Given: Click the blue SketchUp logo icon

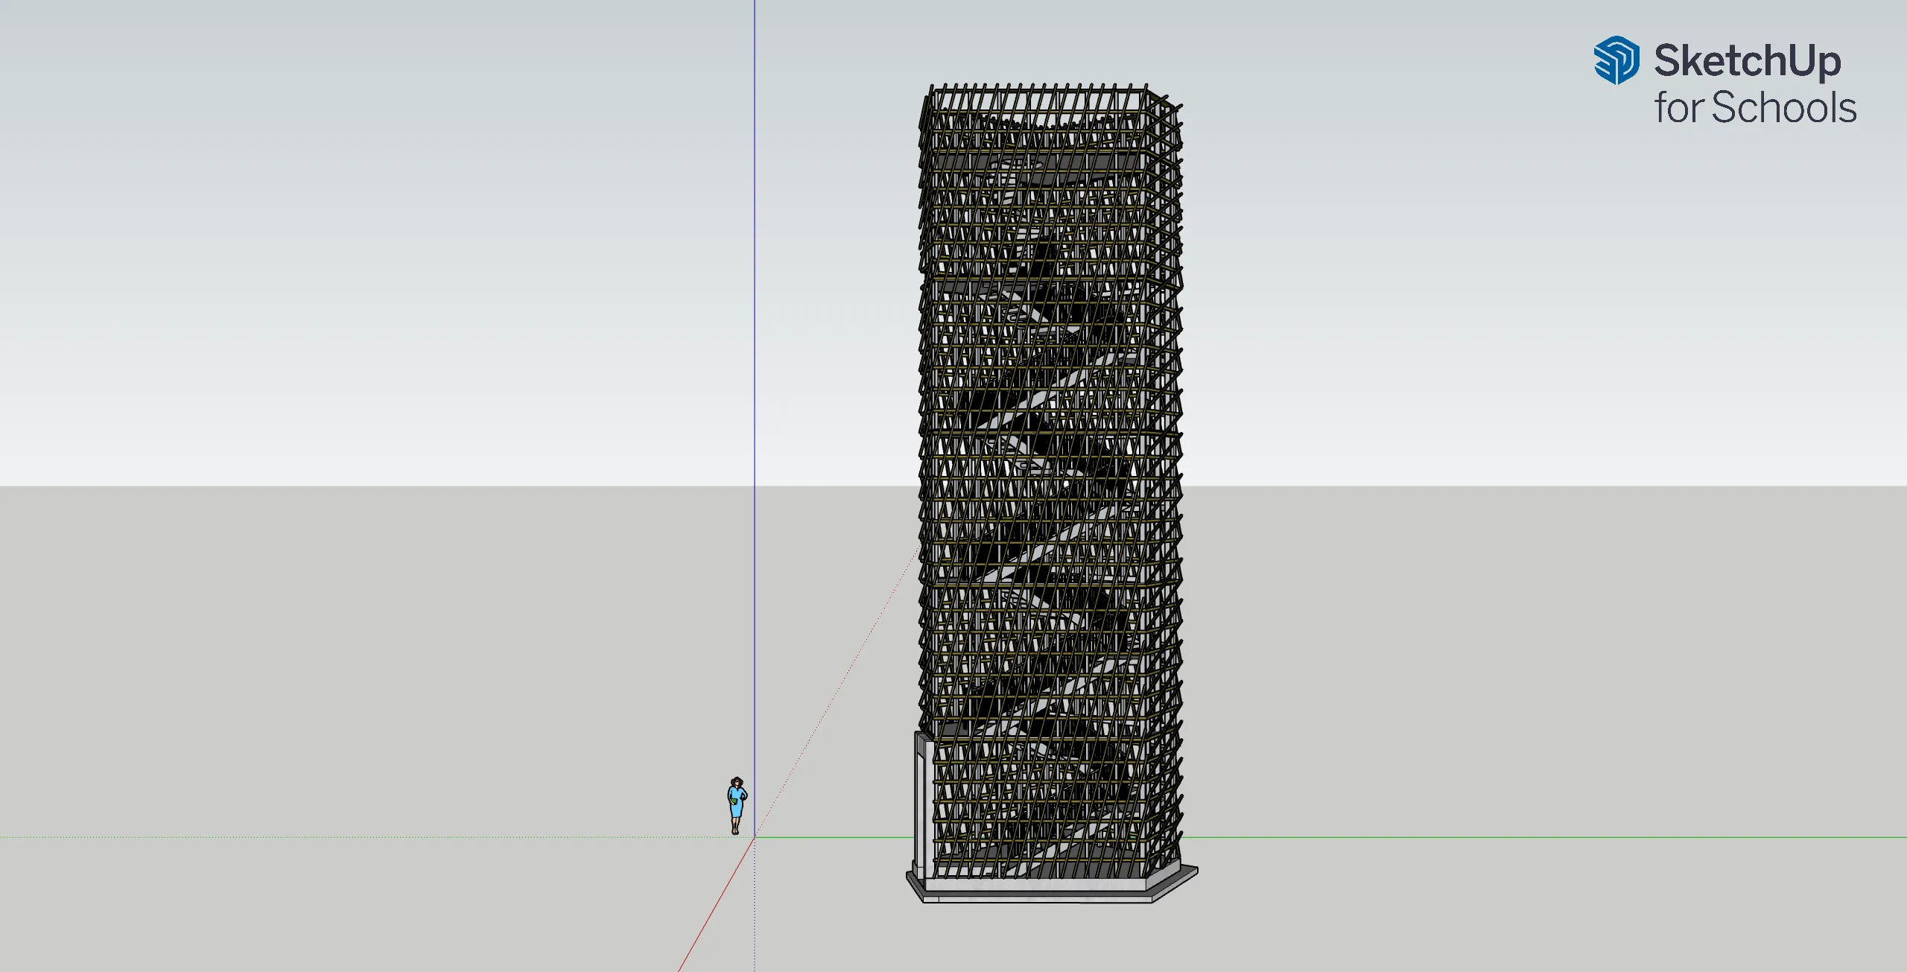Looking at the screenshot, I should point(1616,60).
